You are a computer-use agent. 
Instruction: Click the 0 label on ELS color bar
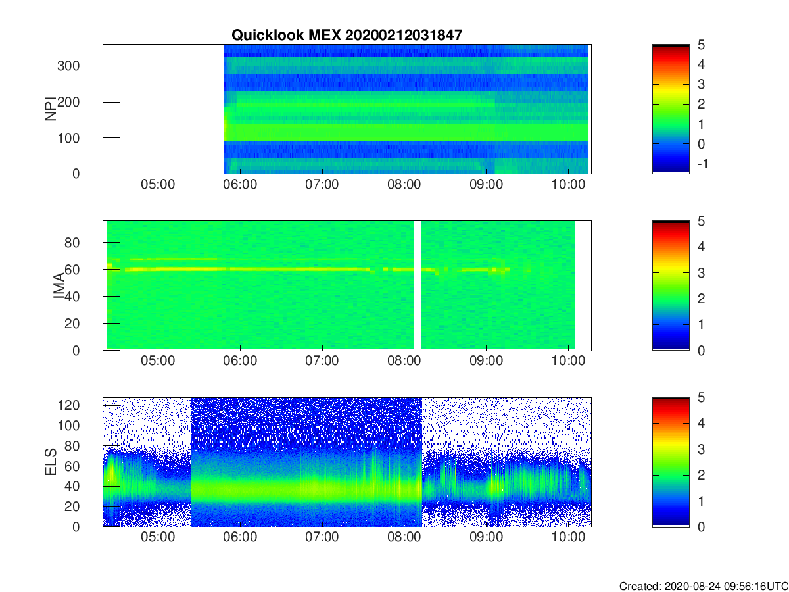point(700,526)
